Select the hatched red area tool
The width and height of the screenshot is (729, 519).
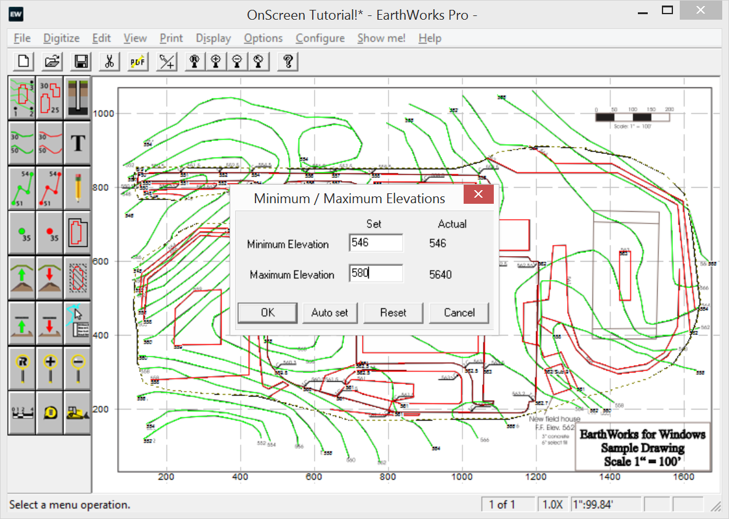(x=78, y=278)
